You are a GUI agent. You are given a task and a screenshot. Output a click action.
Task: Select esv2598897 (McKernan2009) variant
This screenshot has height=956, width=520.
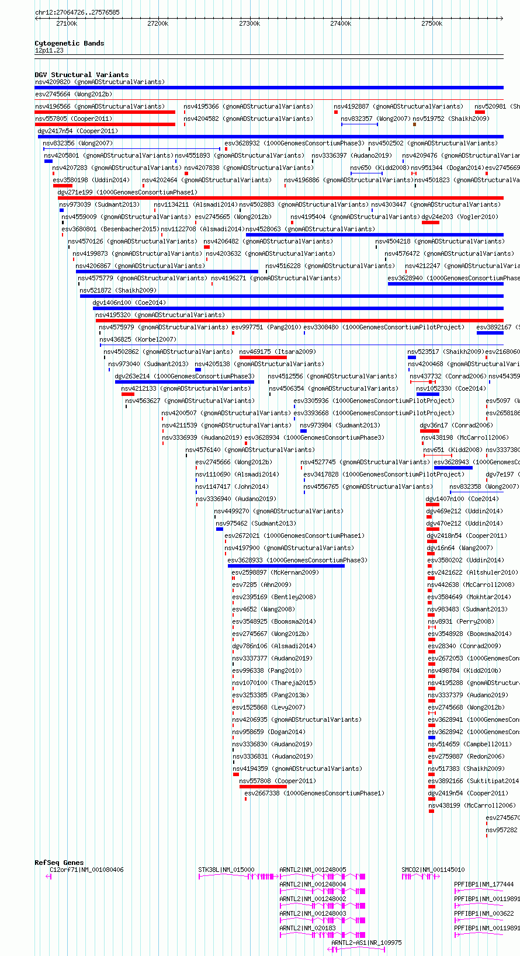click(233, 578)
